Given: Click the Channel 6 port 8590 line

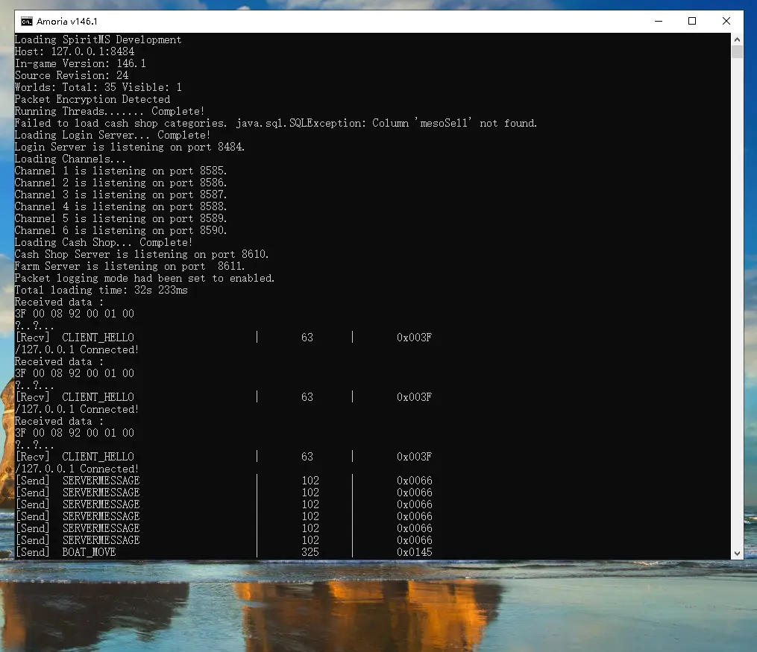Looking at the screenshot, I should [x=121, y=230].
